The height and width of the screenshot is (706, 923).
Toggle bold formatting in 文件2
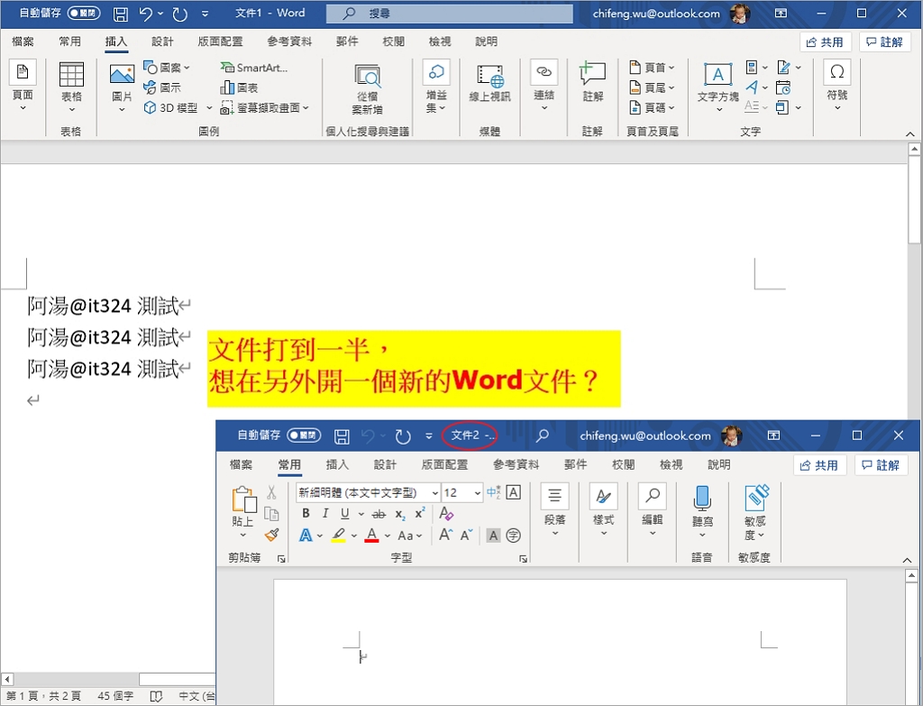pos(306,514)
